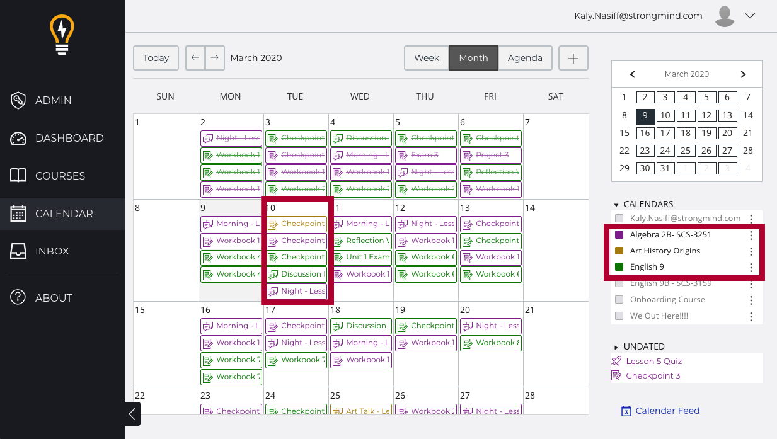This screenshot has height=439, width=777.
Task: Open the Calendar Feed link
Action: (x=667, y=411)
